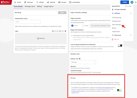137x98 pixels.
Task: Toggle the privacy agreement switch
Action: click(119, 90)
